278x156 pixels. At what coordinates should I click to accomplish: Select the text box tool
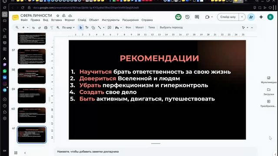[87, 28]
